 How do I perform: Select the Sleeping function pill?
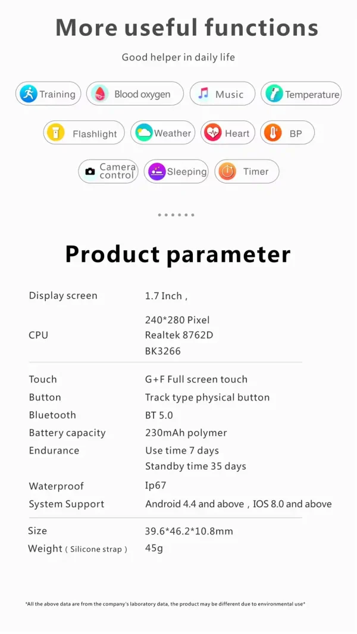point(176,172)
